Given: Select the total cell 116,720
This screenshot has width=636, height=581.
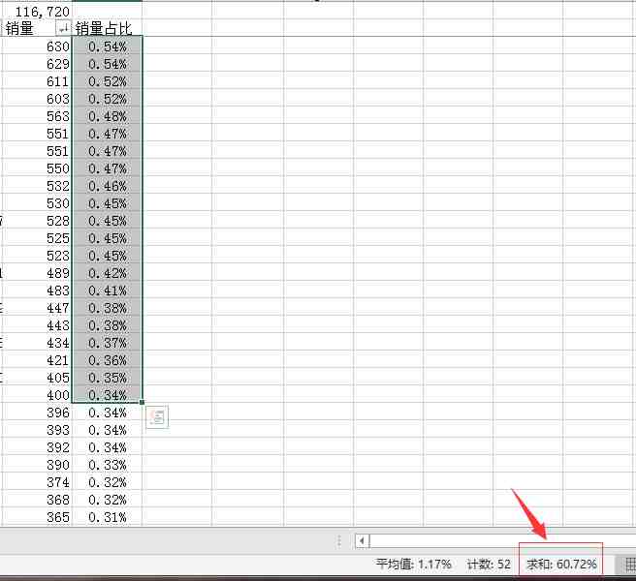Looking at the screenshot, I should pyautogui.click(x=37, y=12).
